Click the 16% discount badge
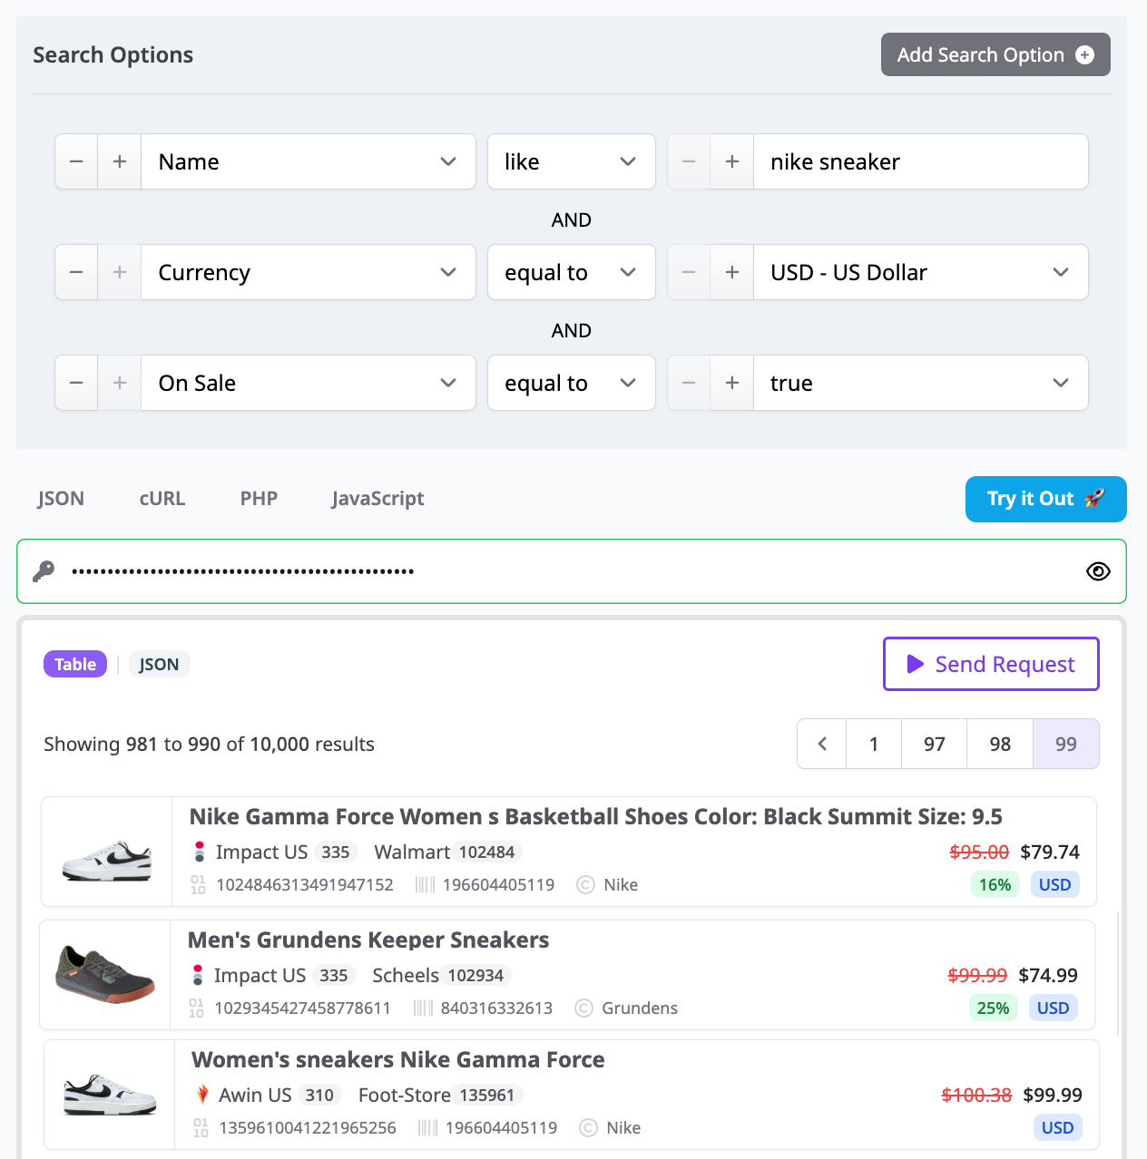The width and height of the screenshot is (1147, 1159). 995,884
